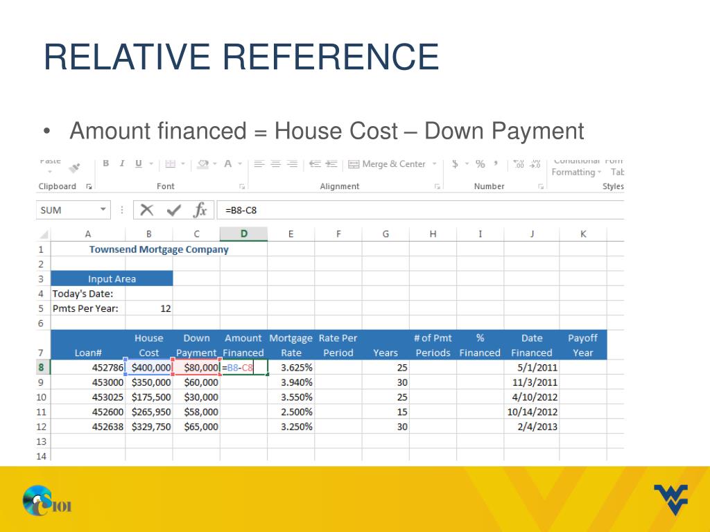Open Conditional Formatting menu
The image size is (710, 532).
(x=576, y=166)
